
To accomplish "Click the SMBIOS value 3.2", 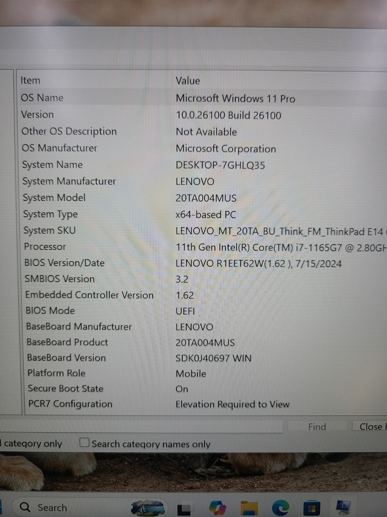I will [x=182, y=279].
